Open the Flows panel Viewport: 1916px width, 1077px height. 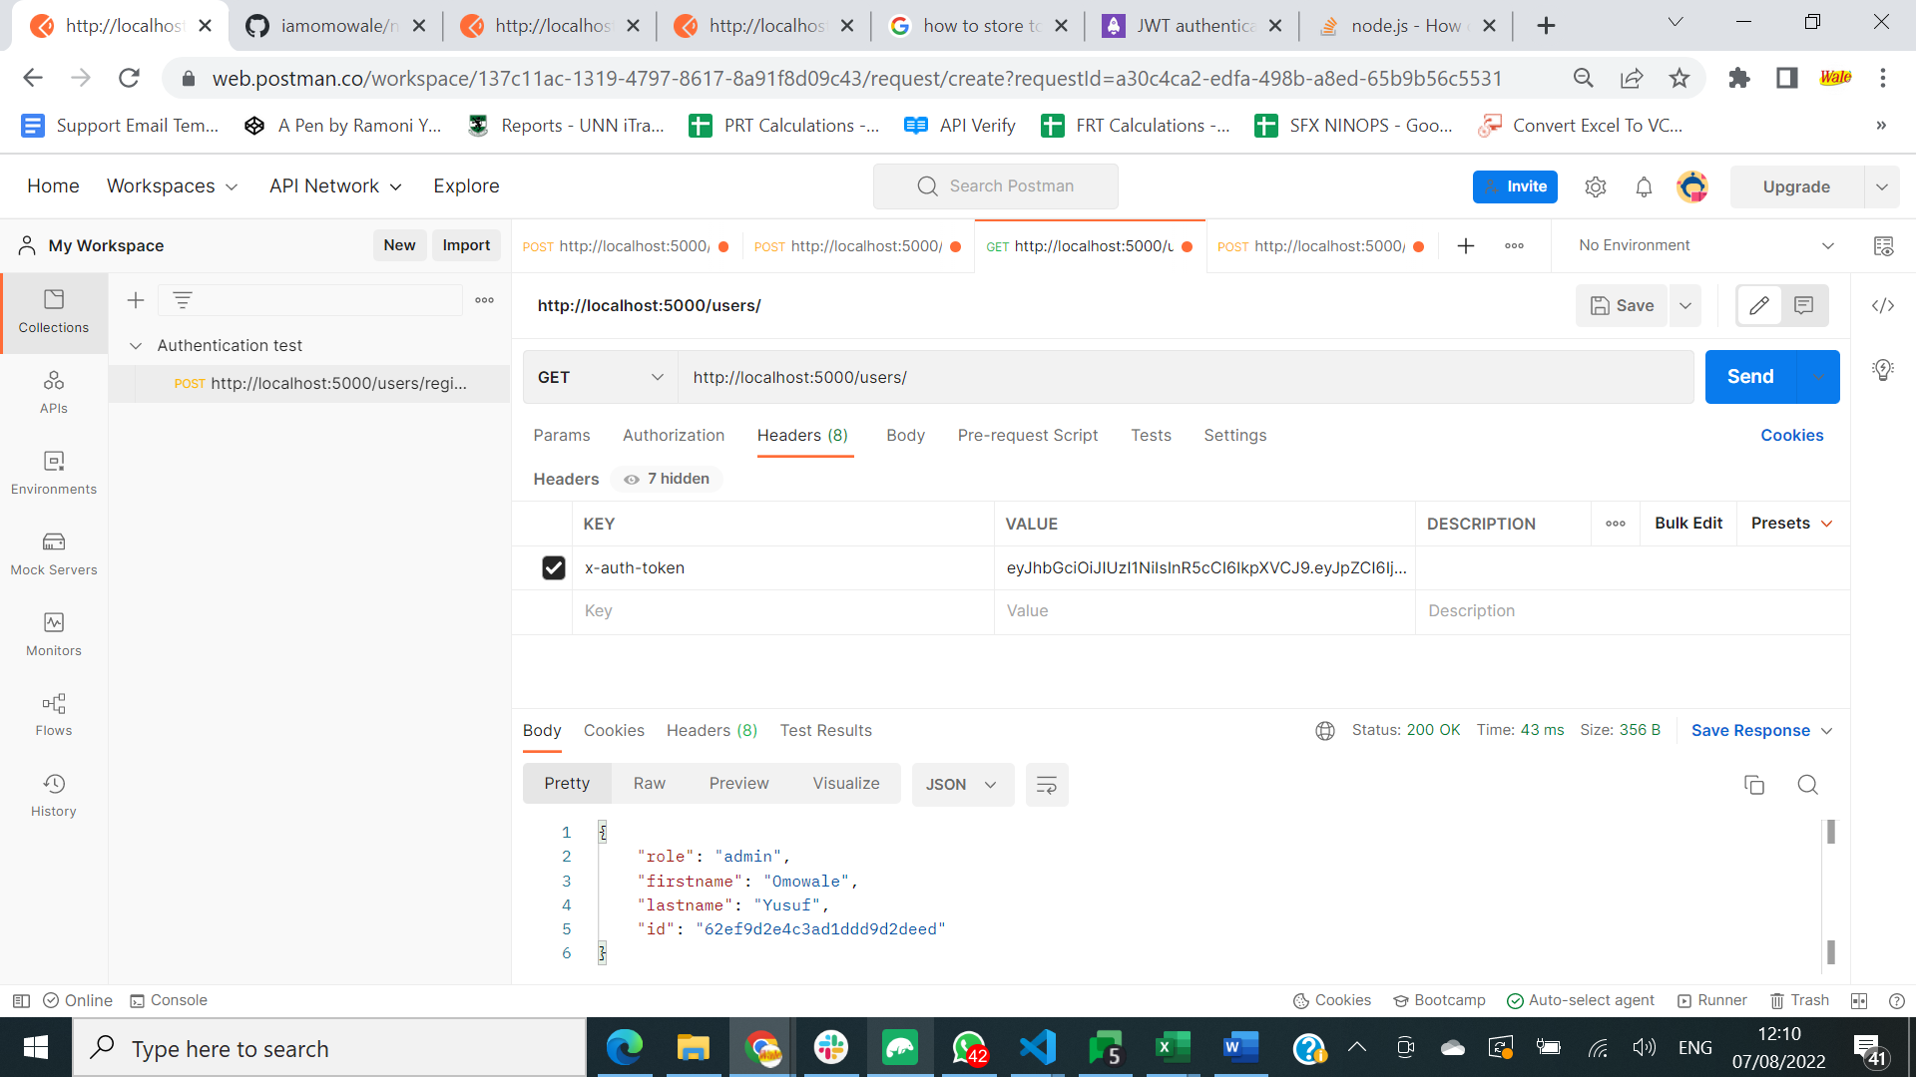coord(53,713)
